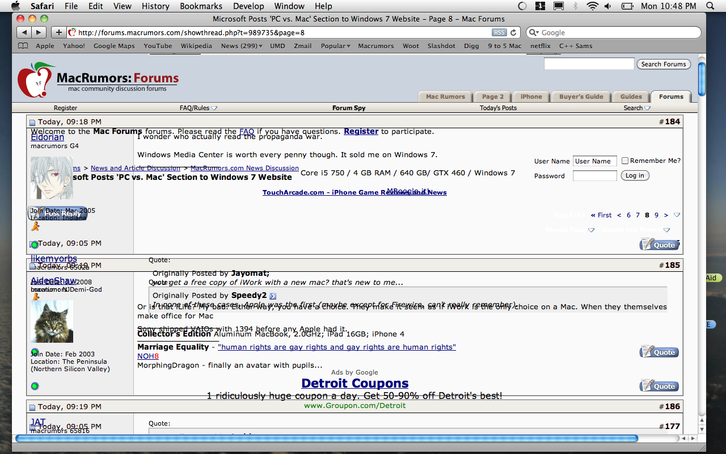Click Eidorian's anime avatar image
Screen dimensions: 726x454
[x=52, y=178]
